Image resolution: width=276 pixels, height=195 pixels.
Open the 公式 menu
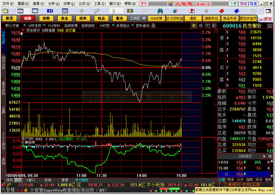coord(84,3)
